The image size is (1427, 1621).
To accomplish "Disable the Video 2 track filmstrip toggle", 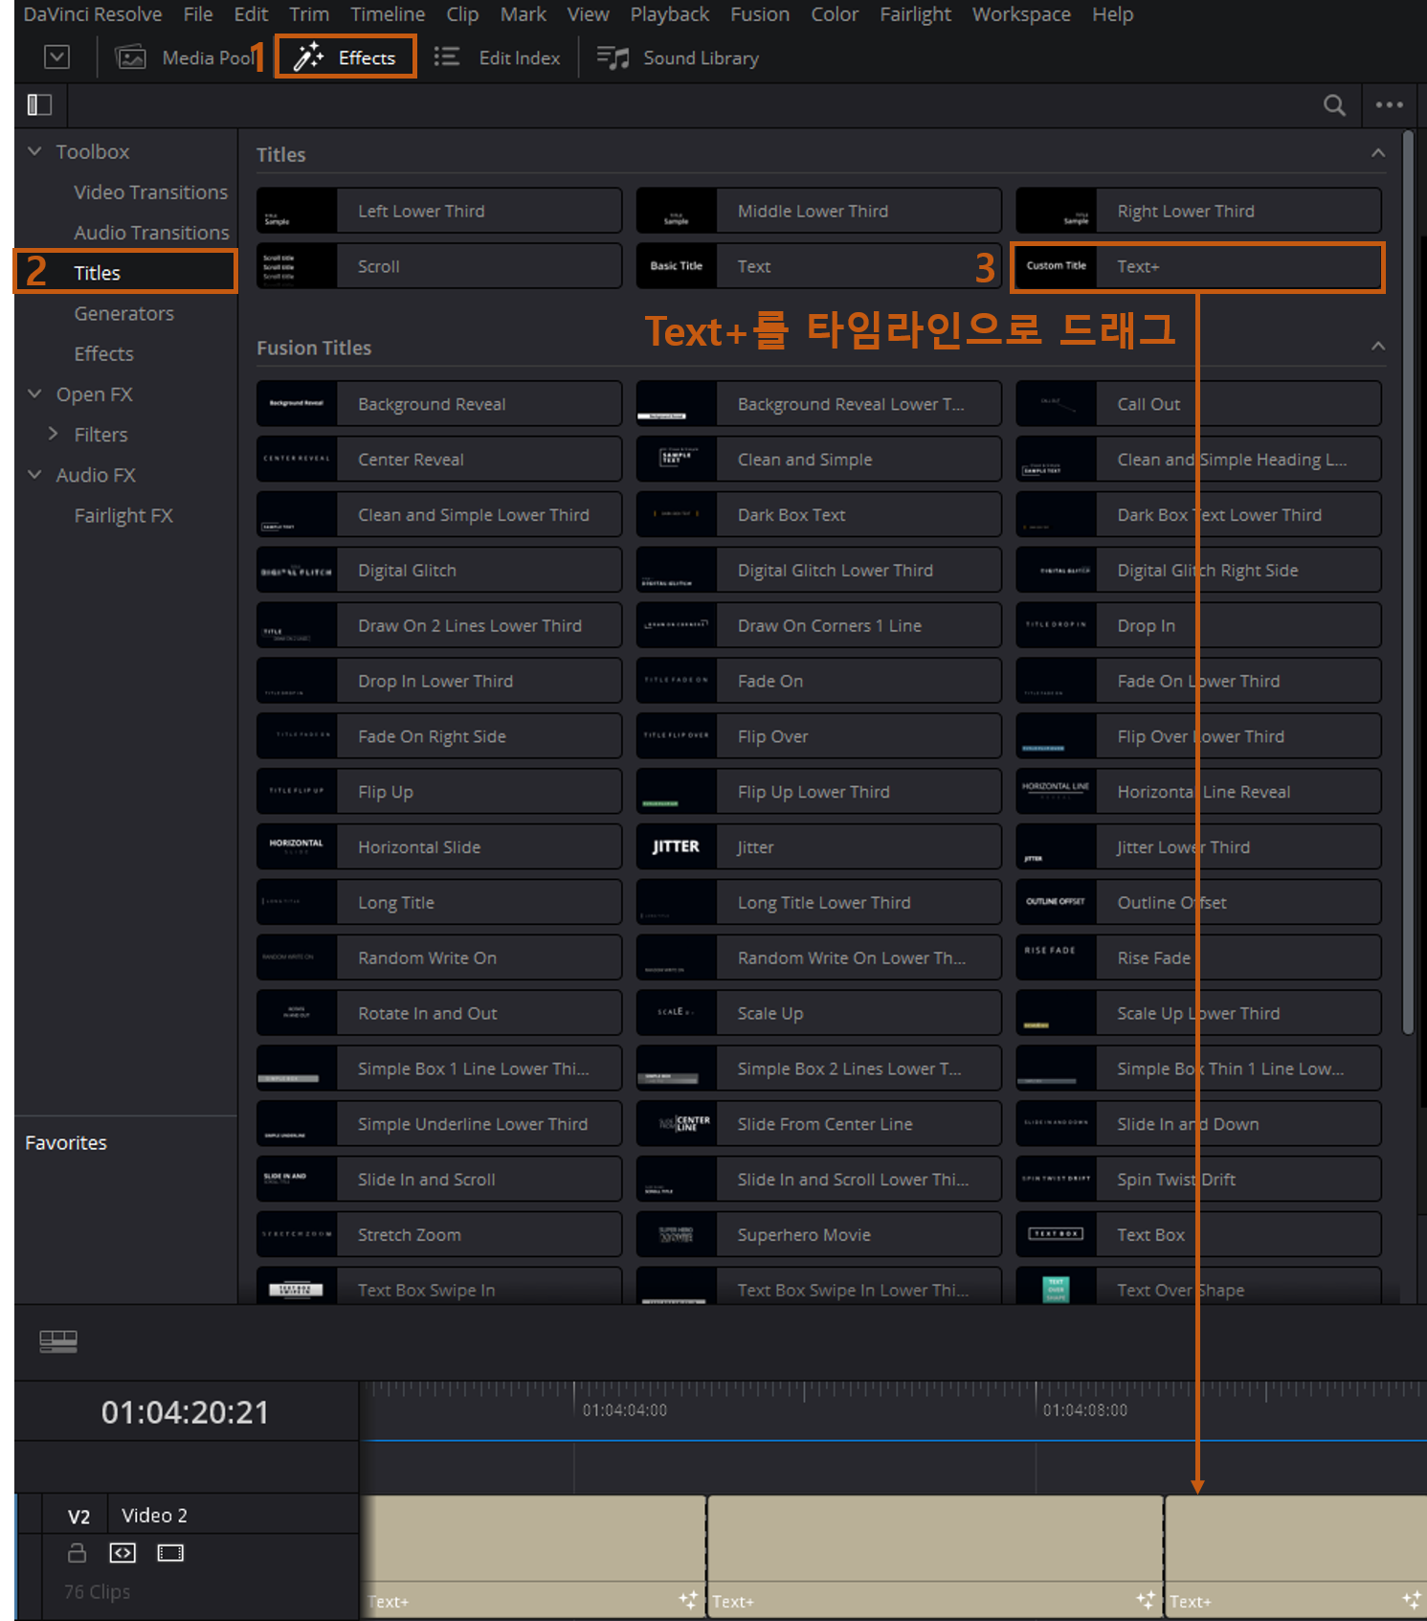I will tap(170, 1552).
